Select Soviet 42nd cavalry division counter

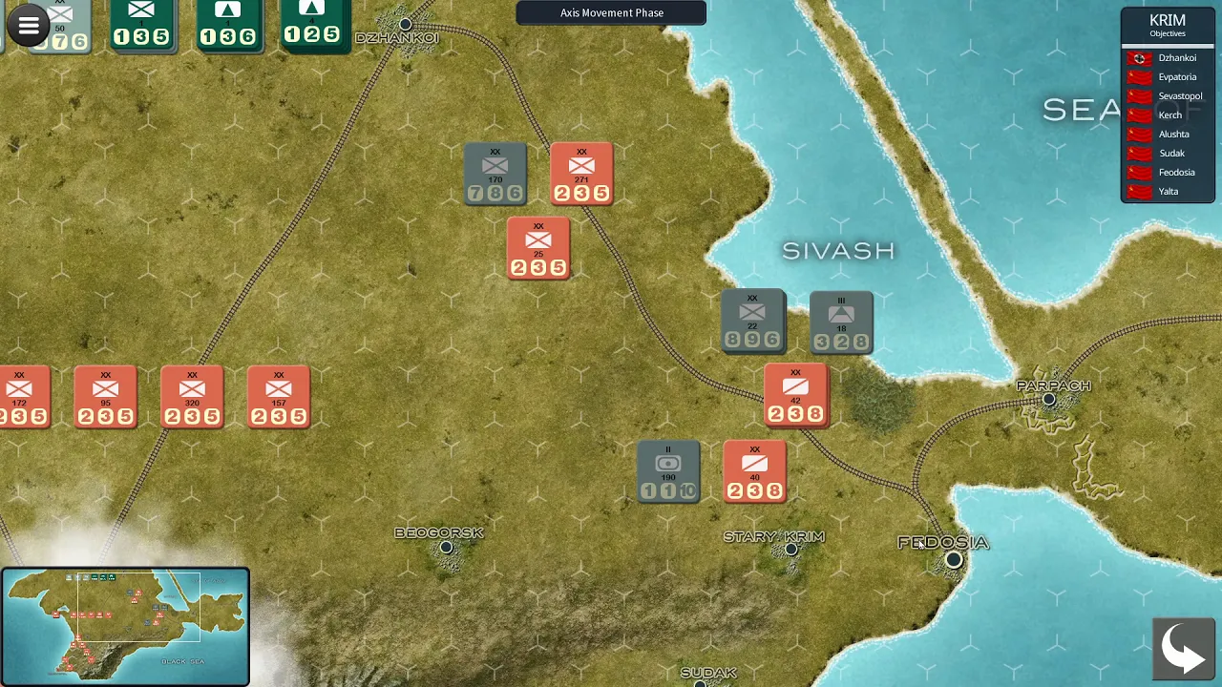795,395
